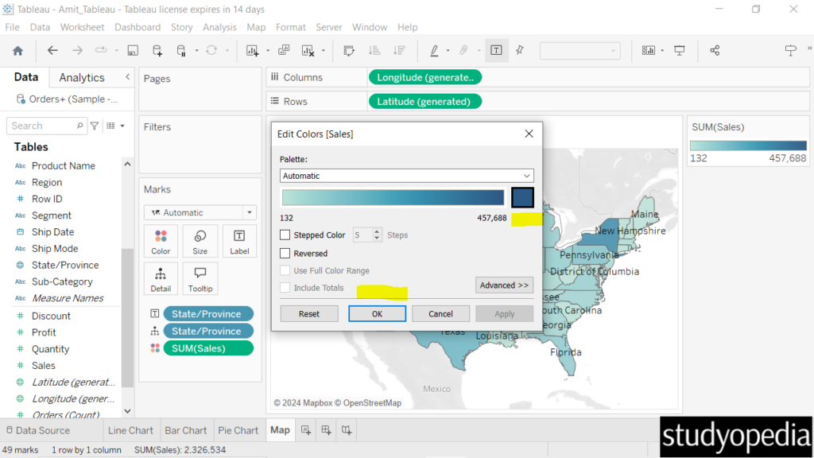814x458 pixels.
Task: Open the Size marks option
Action: tap(200, 242)
